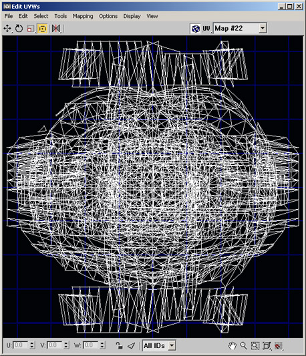Select the Pan hand tool
The width and height of the screenshot is (306, 356).
tap(232, 345)
